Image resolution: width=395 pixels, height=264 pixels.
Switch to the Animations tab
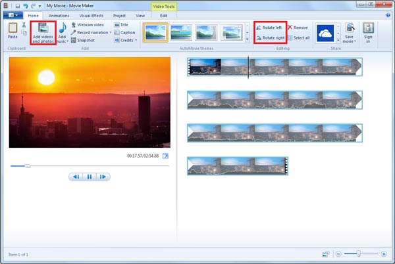(x=59, y=16)
